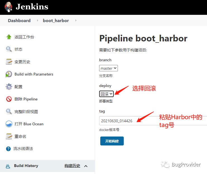Expand the Dashboard breadcrumb arrow
The height and width of the screenshot is (174, 207).
[x=37, y=21]
